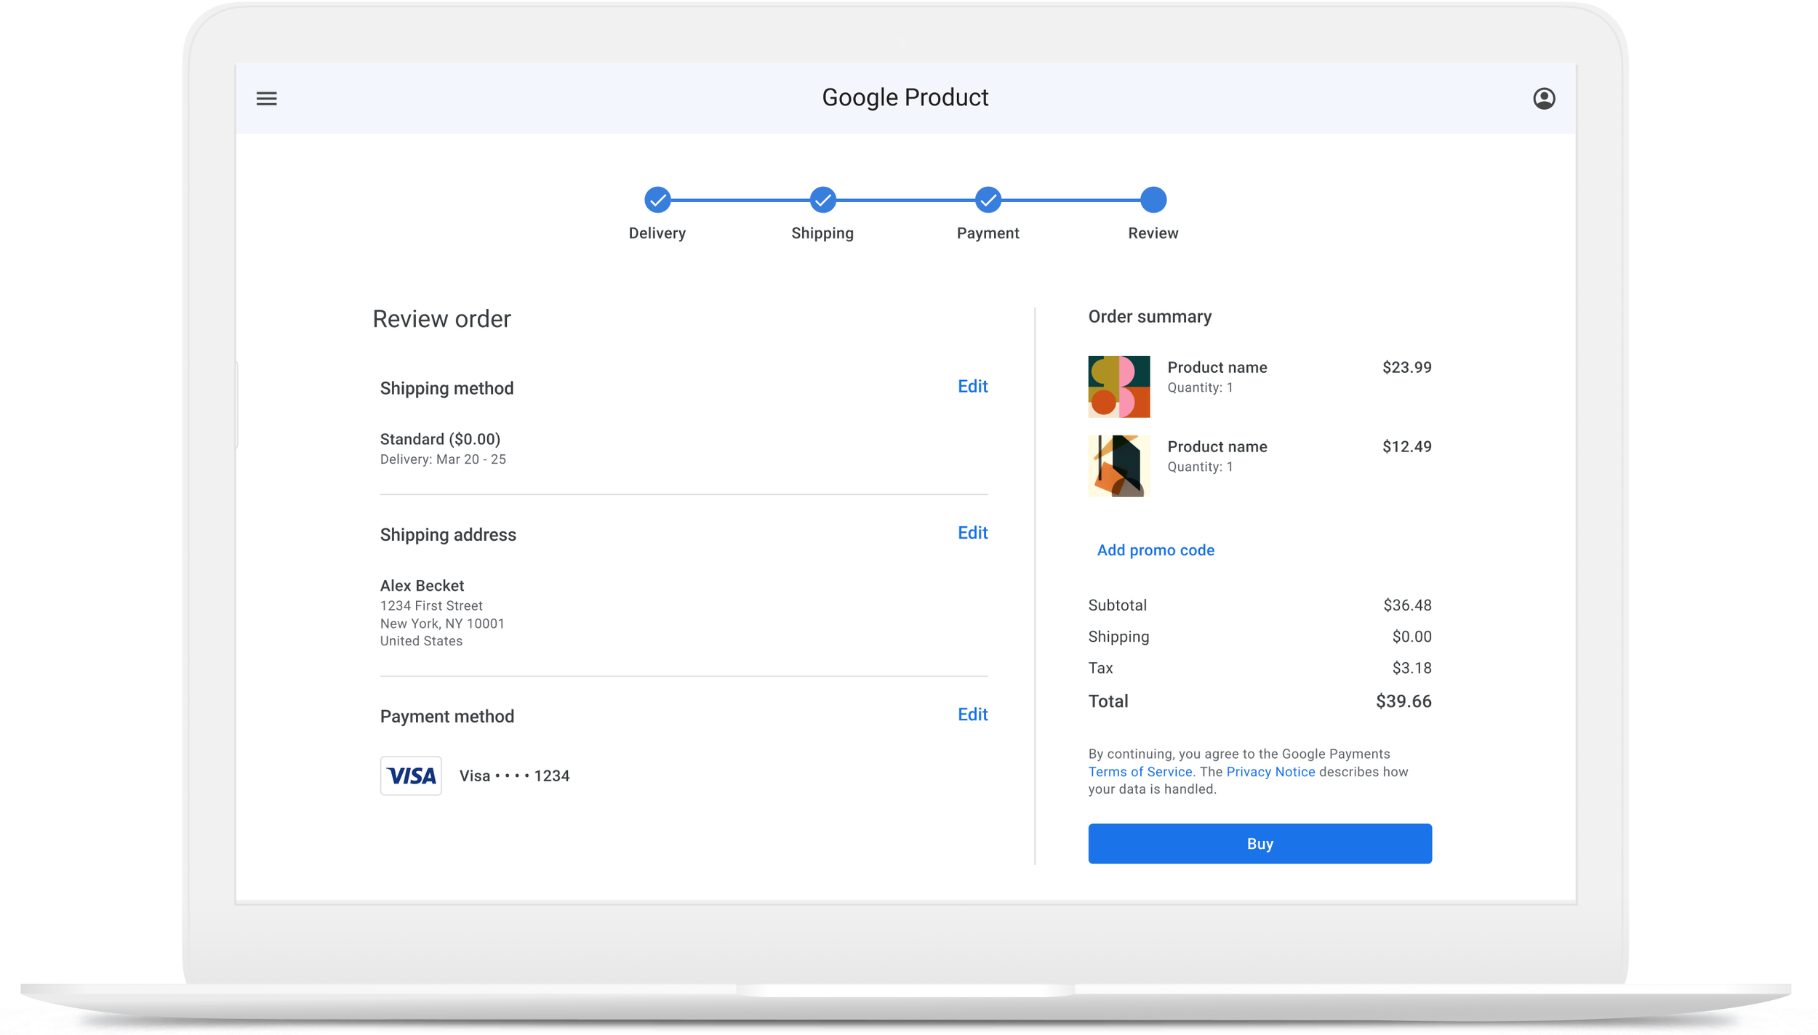Viewport: 1818px width, 1035px height.
Task: Click the first Product name text
Action: (1217, 368)
